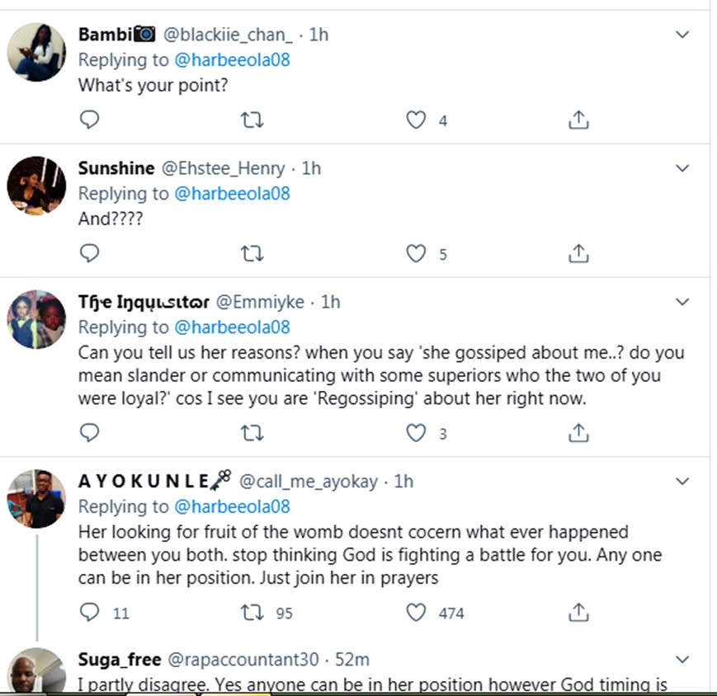Like AYOKUNLE's tweet with 474 likes
This screenshot has height=696, width=717.
pos(417,613)
